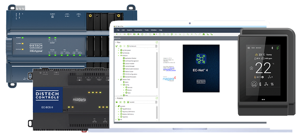Expand My File System node
This screenshot has width=299, height=138.
[119, 50]
